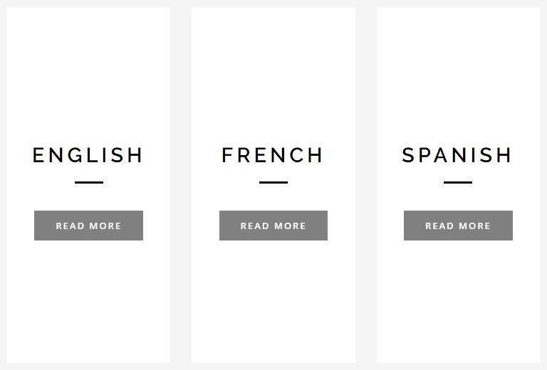Viewport: 547px width, 370px height.
Task: Click gray gap between French and Spanish cards
Action: (366, 185)
